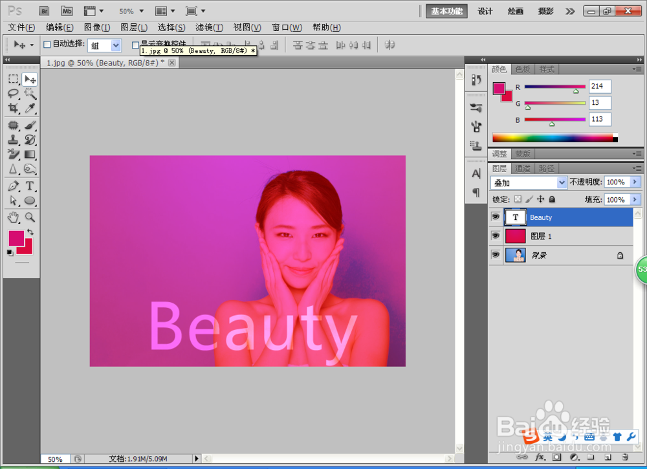The width and height of the screenshot is (647, 469).
Task: Launch Adobe Bridge from top bar
Action: [x=44, y=11]
